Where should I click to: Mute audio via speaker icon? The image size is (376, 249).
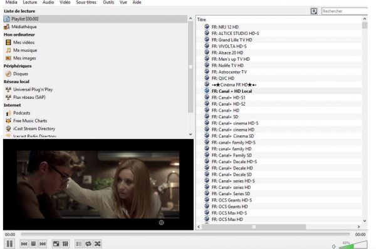(334, 246)
